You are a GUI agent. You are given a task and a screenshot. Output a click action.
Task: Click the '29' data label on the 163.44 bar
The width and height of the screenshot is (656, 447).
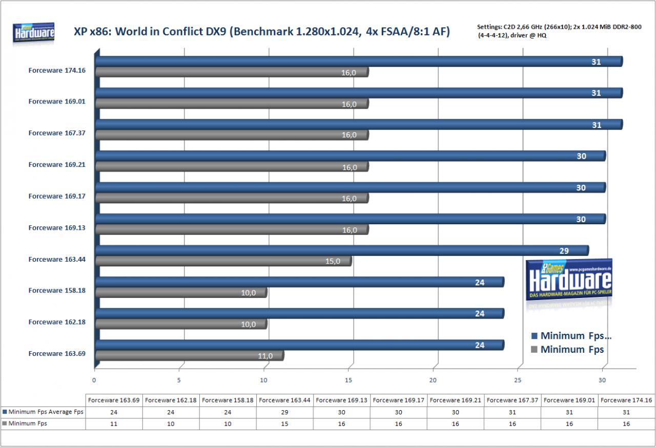tap(564, 251)
